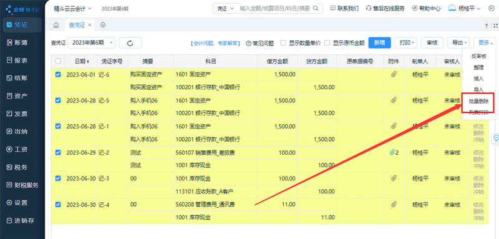This screenshot has width=499, height=239.
Task: Click the blue 新增 button
Action: coord(380,42)
